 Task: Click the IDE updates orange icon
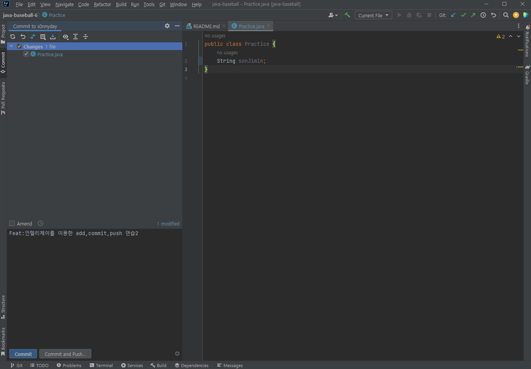pos(516,15)
